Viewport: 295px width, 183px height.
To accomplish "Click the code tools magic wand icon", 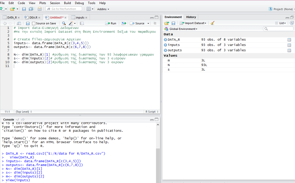I will [x=71, y=23].
